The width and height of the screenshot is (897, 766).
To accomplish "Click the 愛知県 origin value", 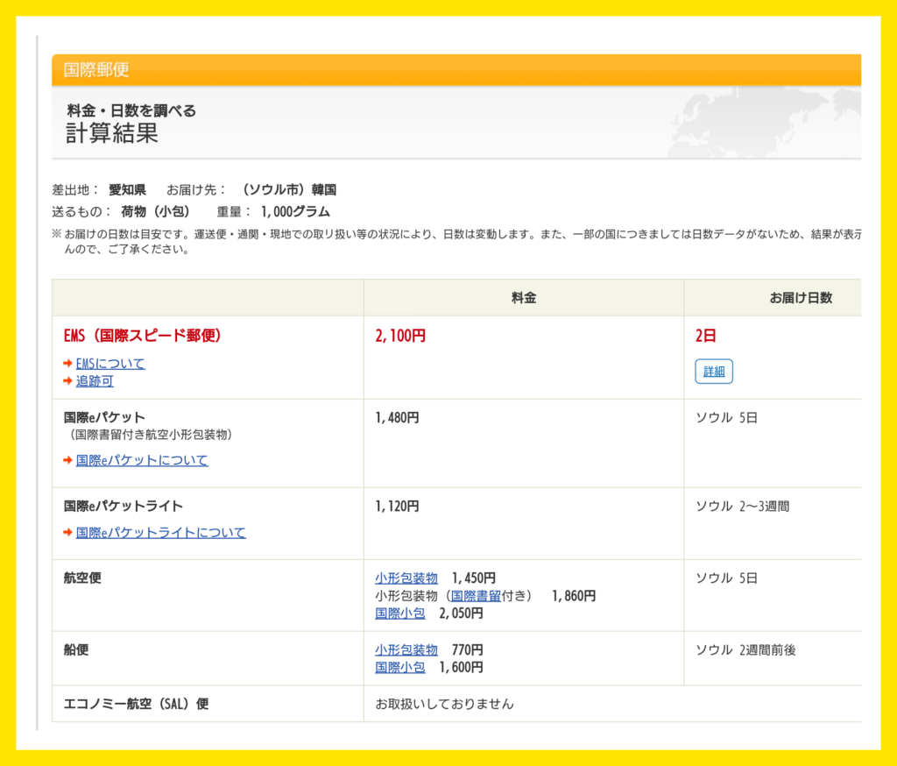I will 127,189.
